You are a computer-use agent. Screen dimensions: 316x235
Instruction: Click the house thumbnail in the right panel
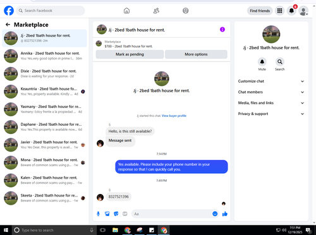click(271, 34)
